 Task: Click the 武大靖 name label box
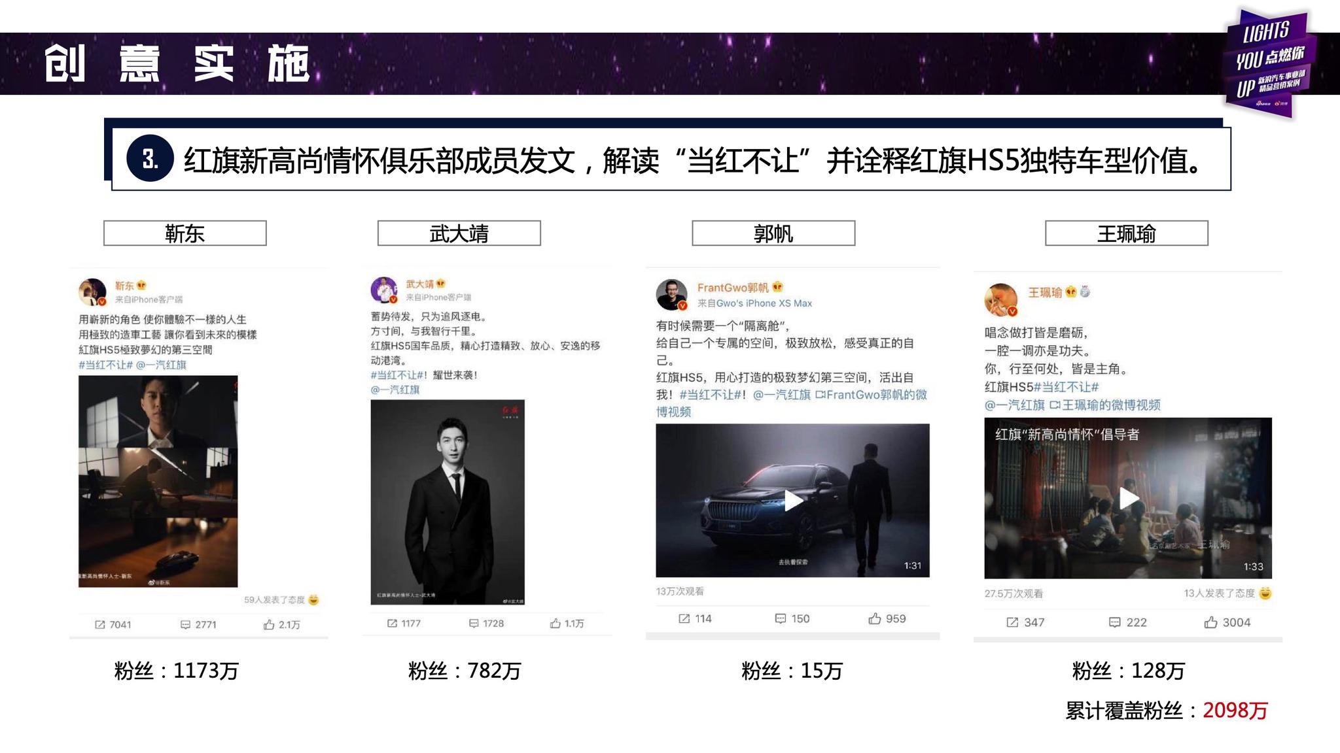459,233
